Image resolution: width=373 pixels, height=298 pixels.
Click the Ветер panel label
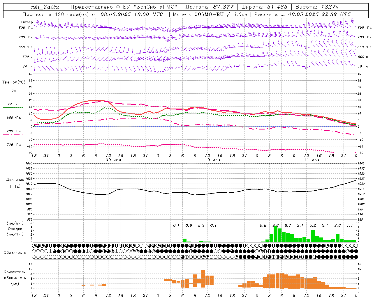click(27, 22)
